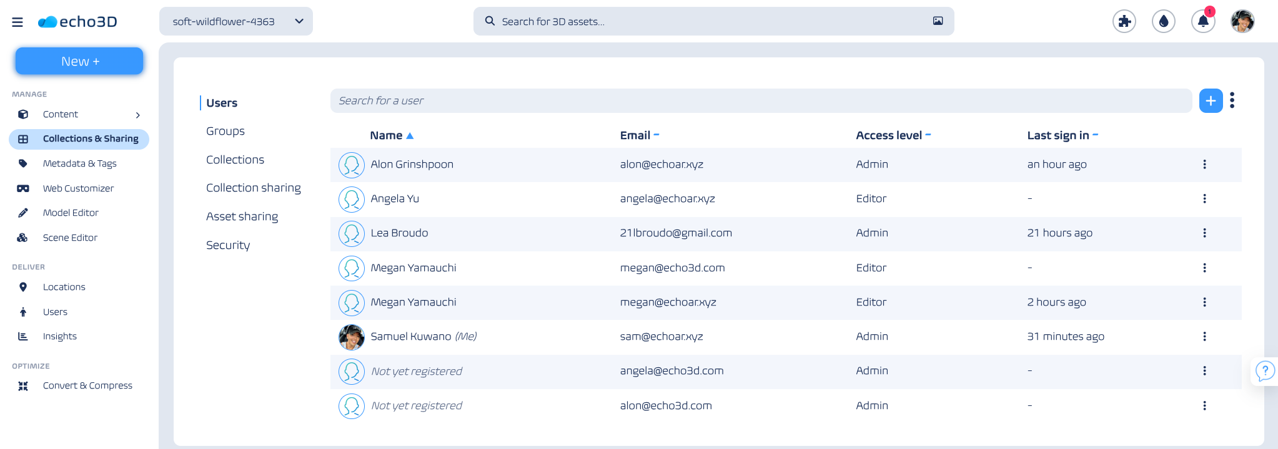Image resolution: width=1278 pixels, height=449 pixels.
Task: Open the users table options kebab menu
Action: 1232,100
